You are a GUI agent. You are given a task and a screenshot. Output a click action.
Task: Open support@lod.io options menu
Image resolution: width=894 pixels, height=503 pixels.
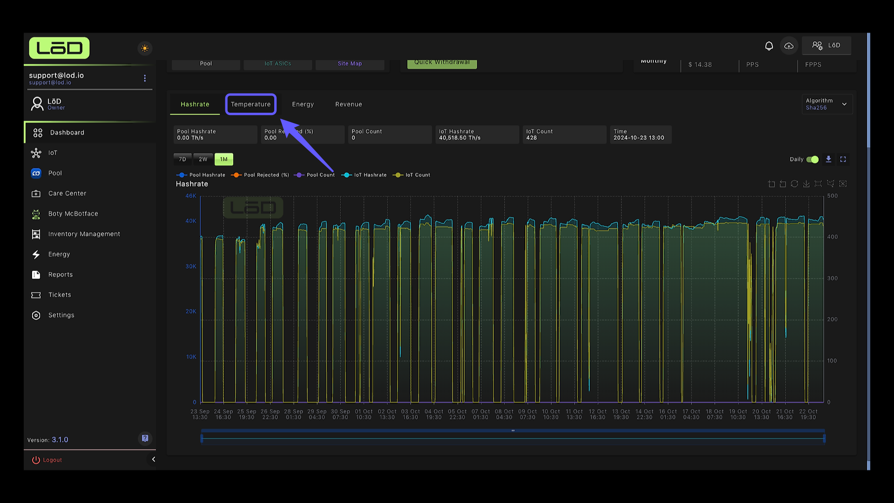145,78
